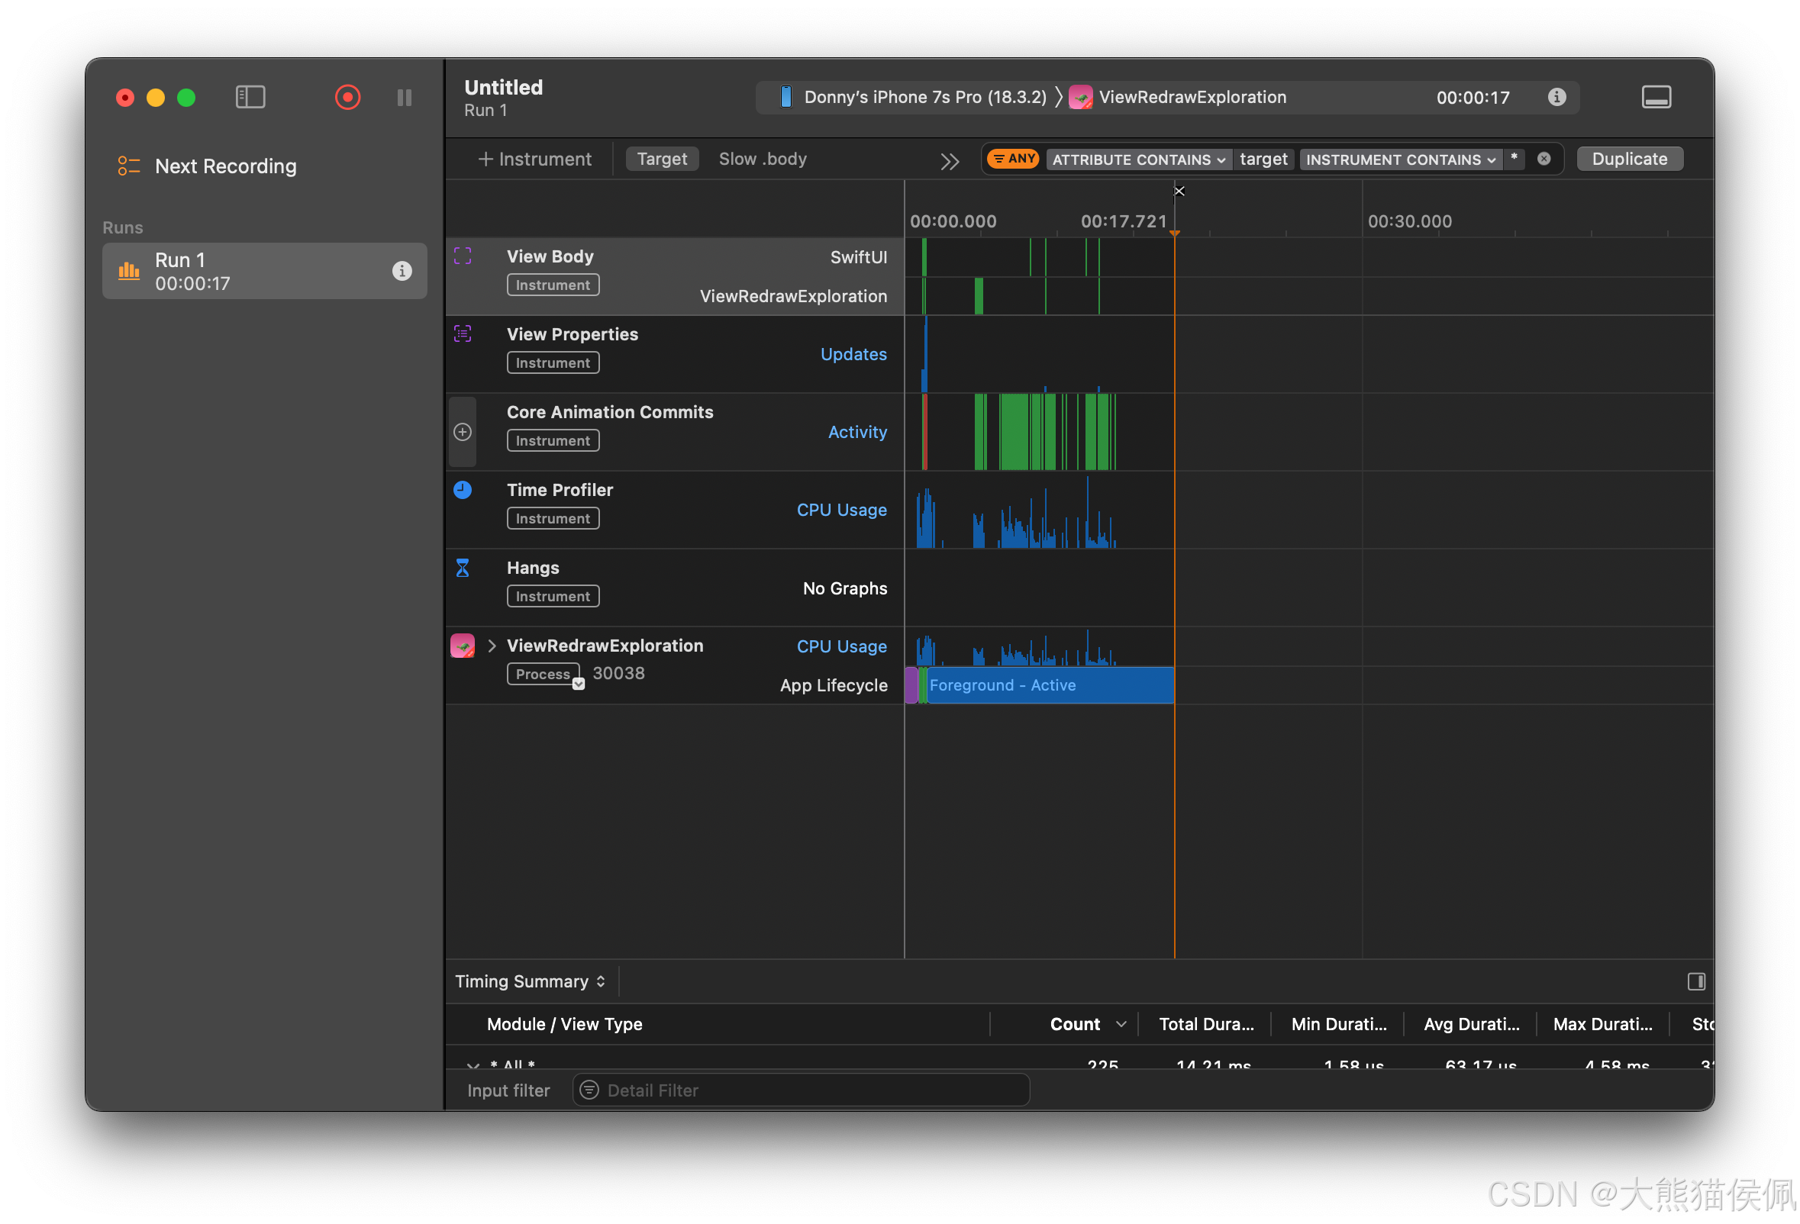
Task: Select ViewRedrawExploration CPU Usage label
Action: coord(841,646)
